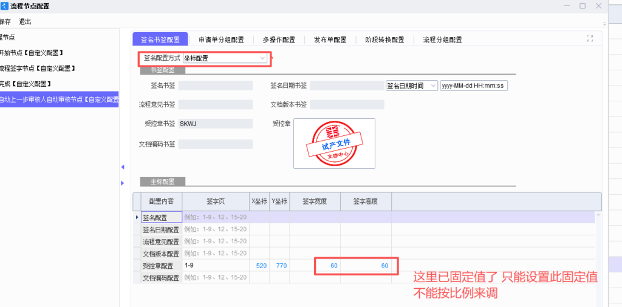Click the 签字页 column header
Viewport: 622px width, 307px height.
pos(216,201)
